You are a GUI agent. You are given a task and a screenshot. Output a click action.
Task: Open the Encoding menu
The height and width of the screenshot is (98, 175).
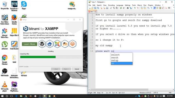111,5
